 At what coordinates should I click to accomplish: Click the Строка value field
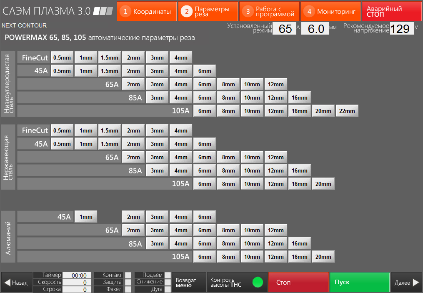[77, 289]
